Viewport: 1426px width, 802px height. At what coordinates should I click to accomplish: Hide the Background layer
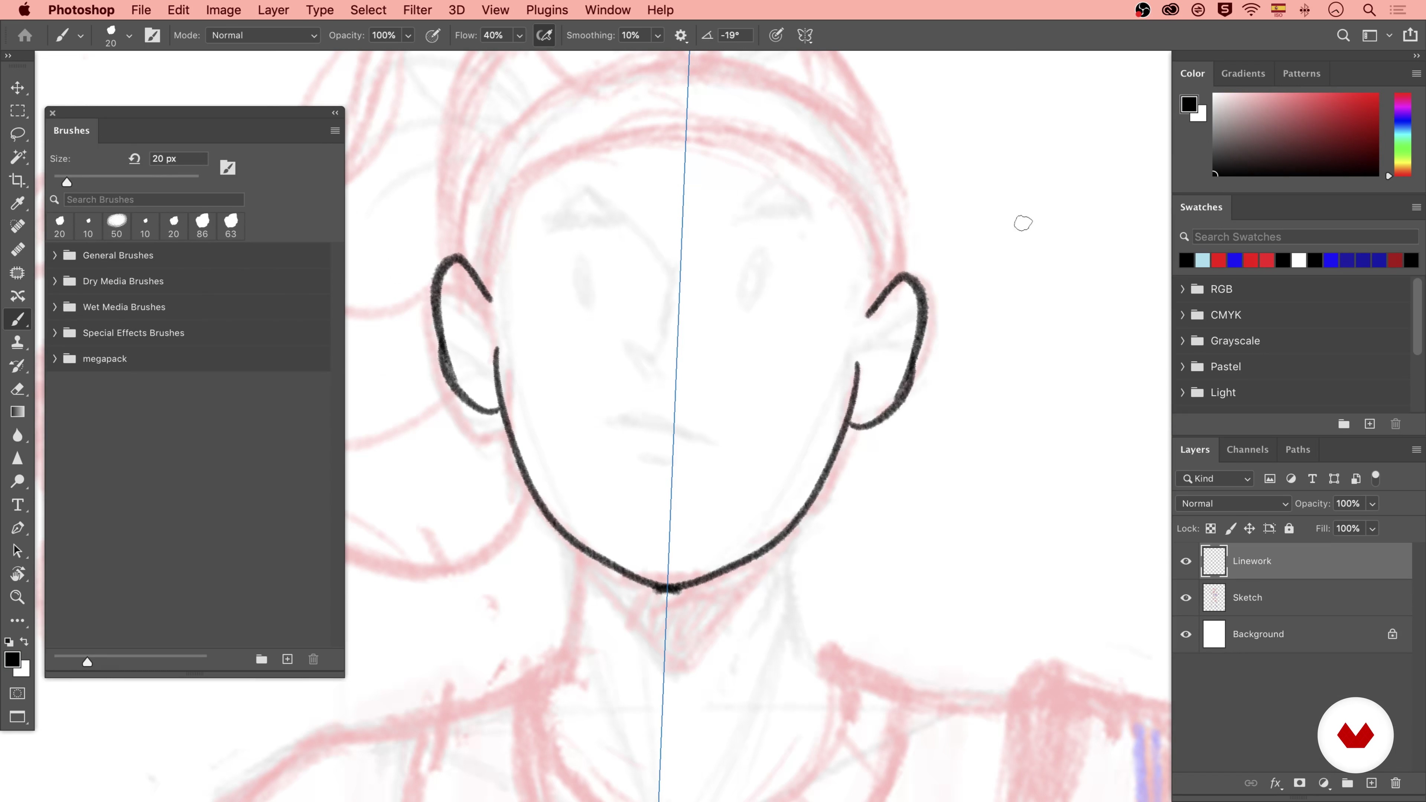1186,634
